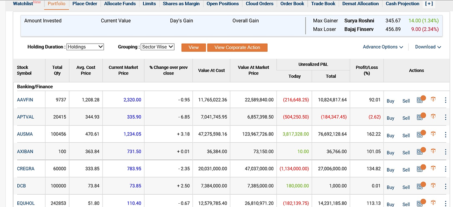Image resolution: width=453 pixels, height=207 pixels.
Task: Click the Buy link for AUSMA
Action: [x=390, y=135]
